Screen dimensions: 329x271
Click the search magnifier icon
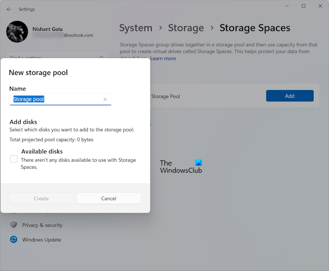101,58
